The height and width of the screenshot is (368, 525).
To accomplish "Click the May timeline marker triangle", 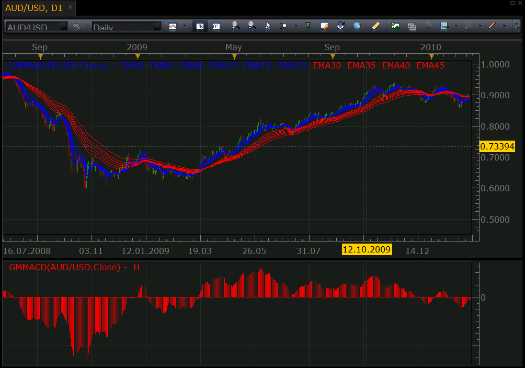I will 234,56.
